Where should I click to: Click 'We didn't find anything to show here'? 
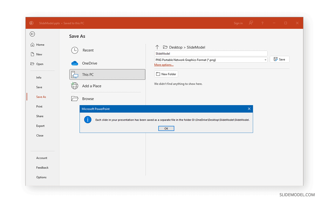178,84
